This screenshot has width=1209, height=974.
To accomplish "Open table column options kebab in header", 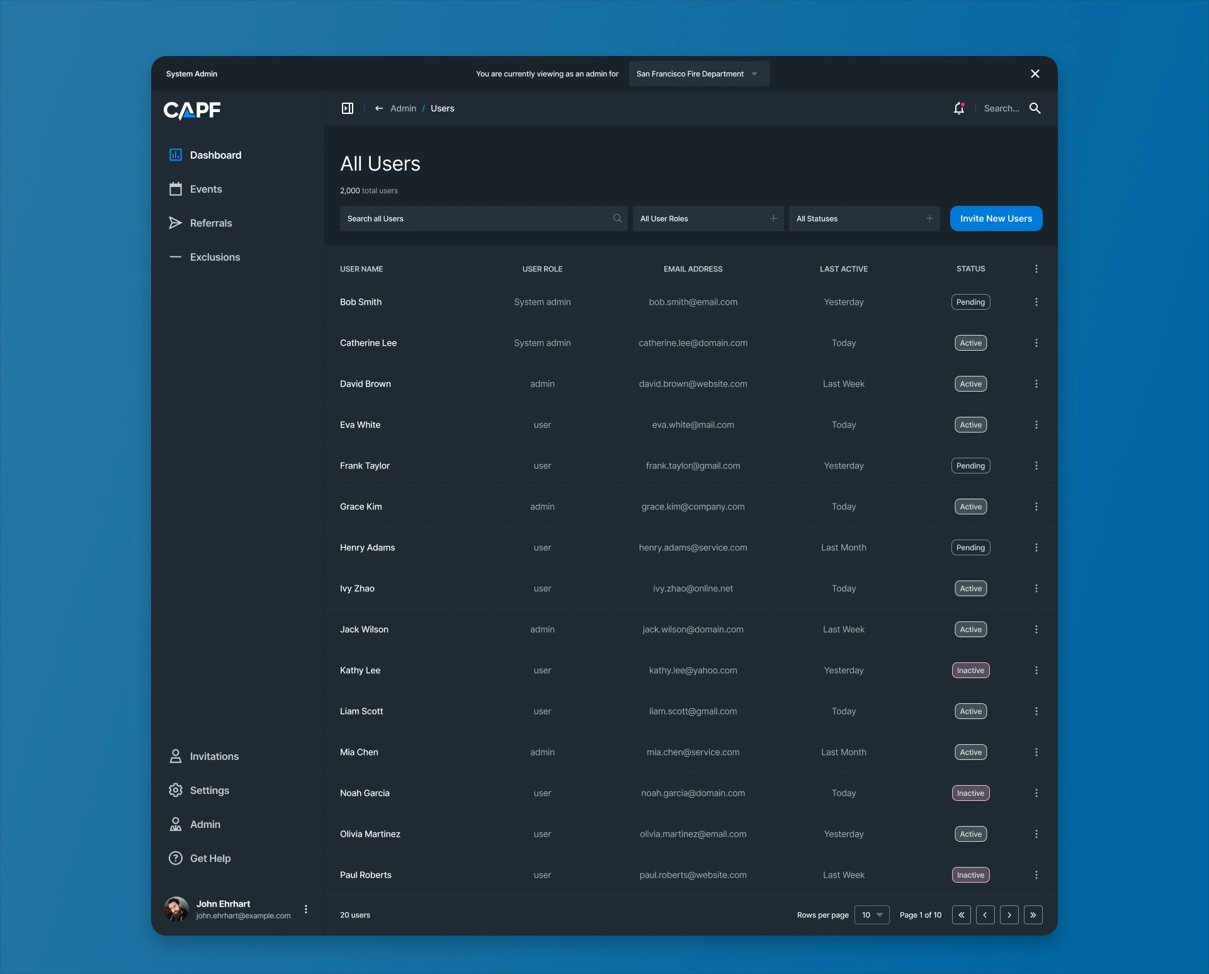I will tap(1036, 269).
